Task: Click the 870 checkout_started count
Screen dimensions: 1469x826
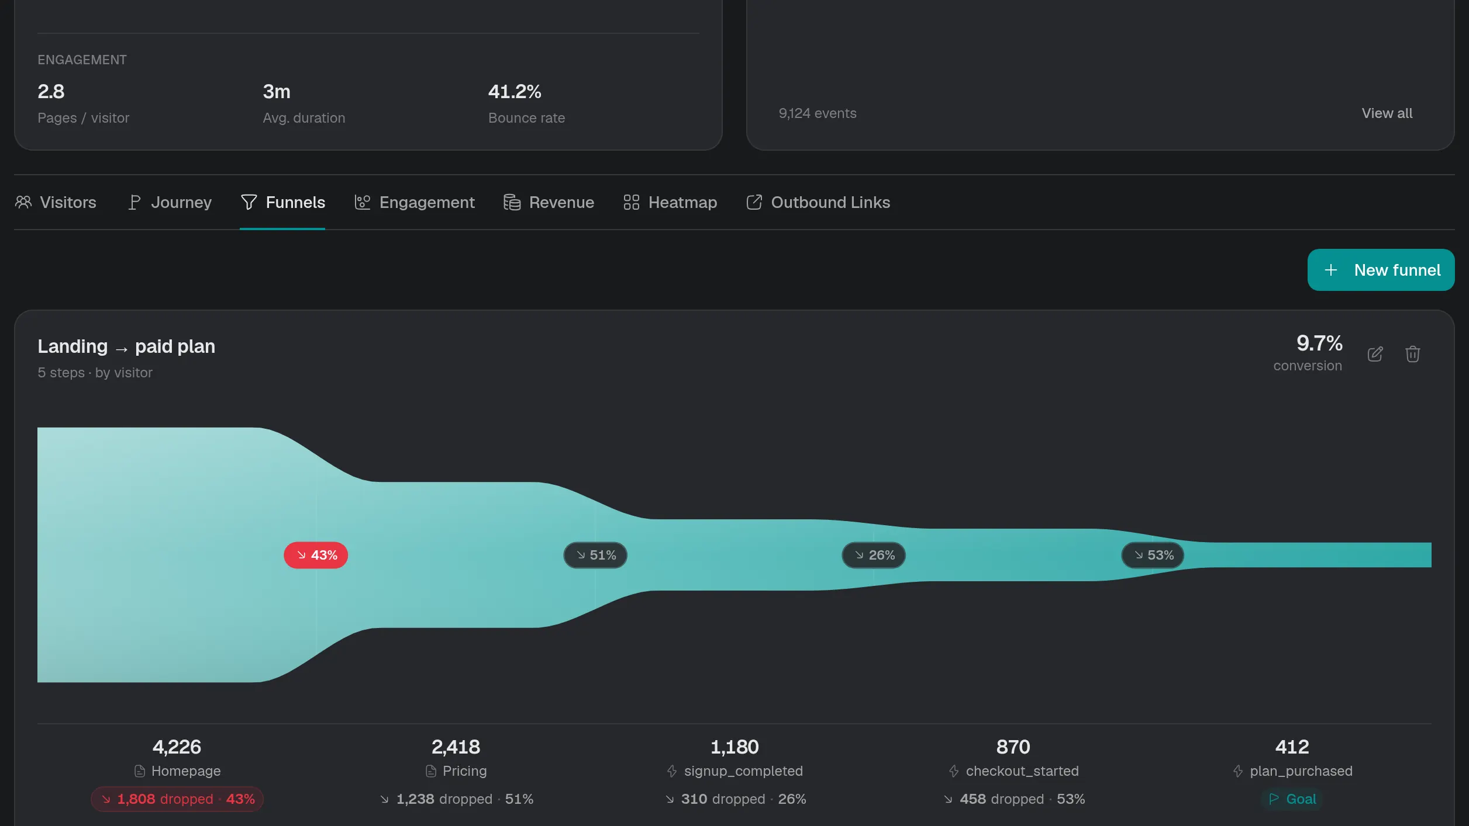Action: point(1013,747)
